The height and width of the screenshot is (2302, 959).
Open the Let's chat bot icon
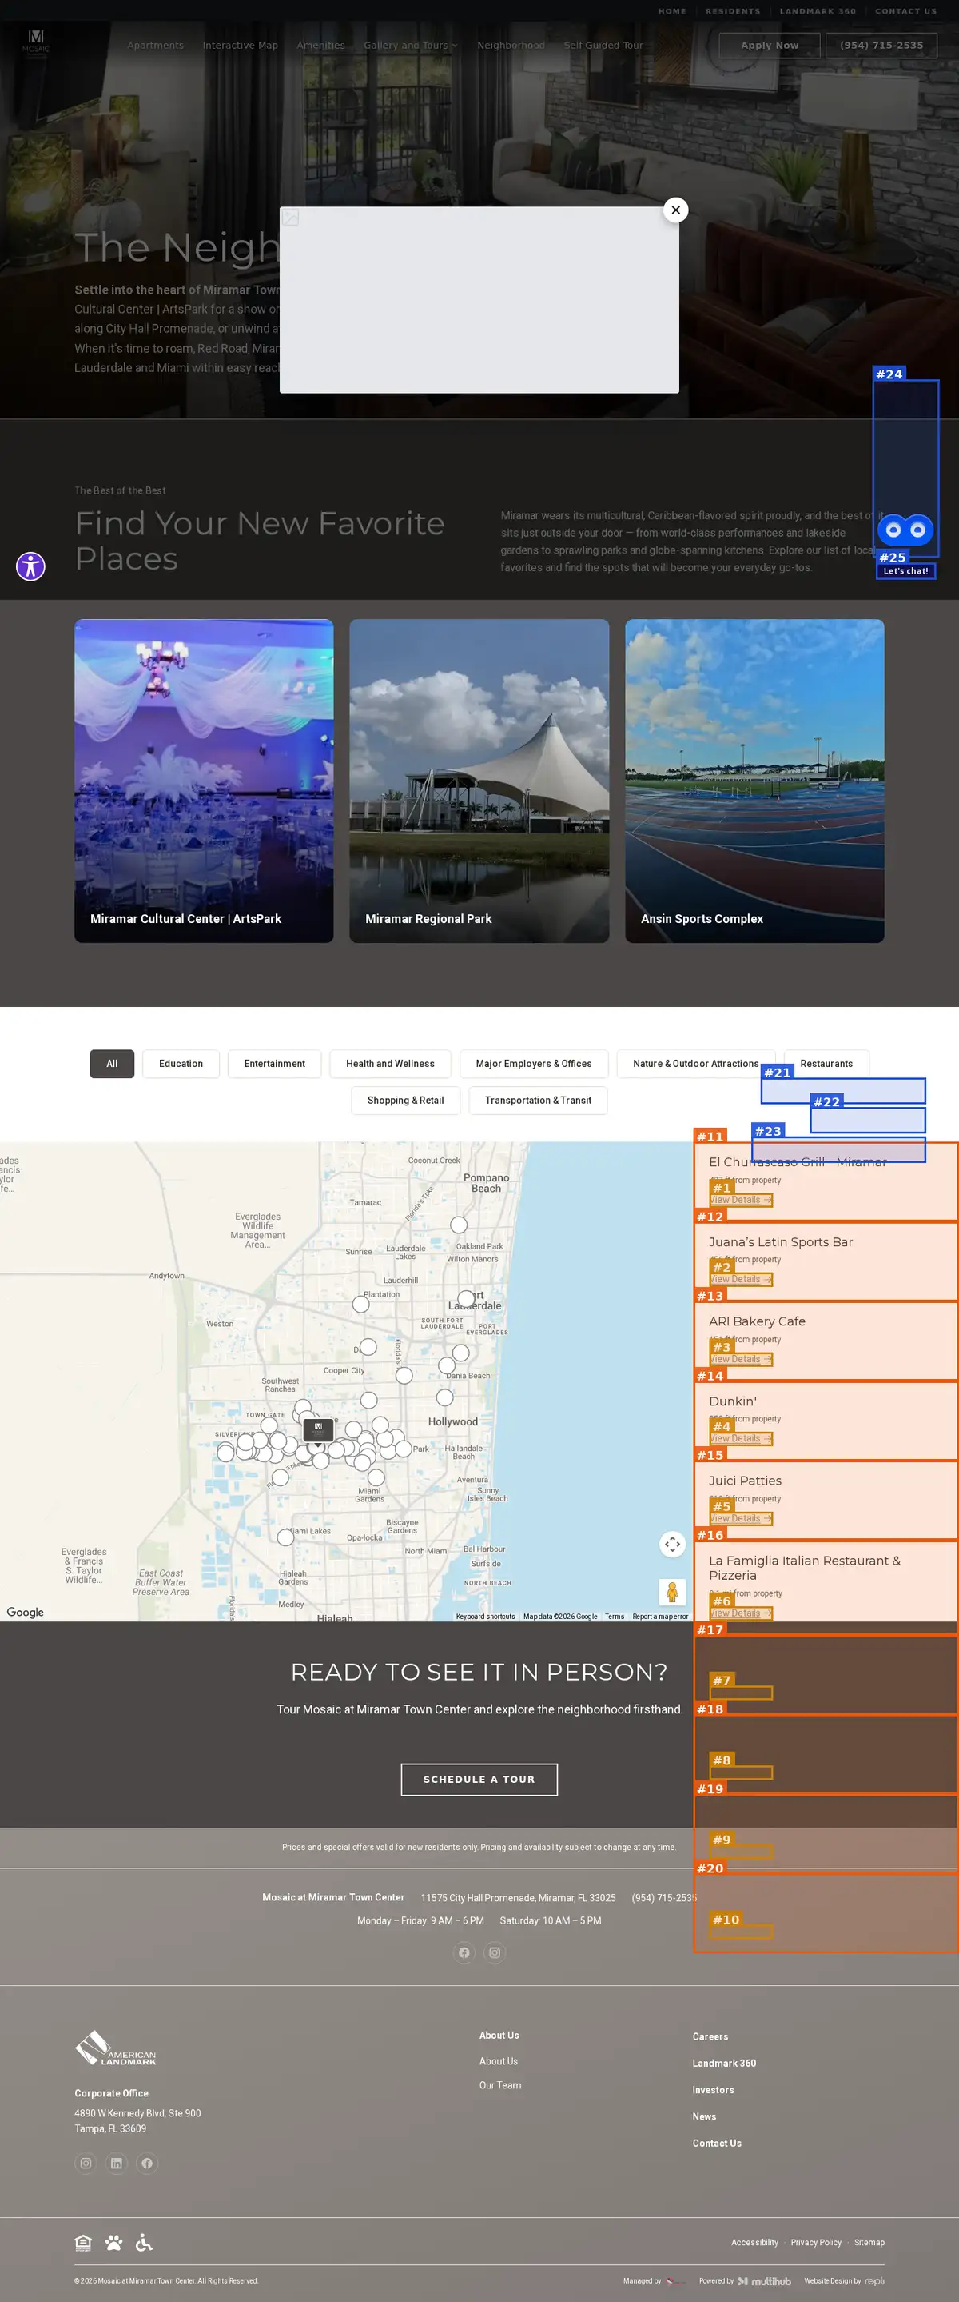point(905,530)
